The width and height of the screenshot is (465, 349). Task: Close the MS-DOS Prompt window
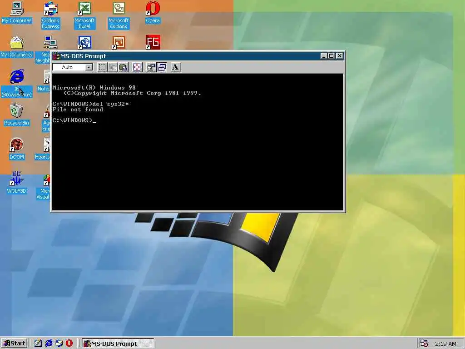point(340,56)
